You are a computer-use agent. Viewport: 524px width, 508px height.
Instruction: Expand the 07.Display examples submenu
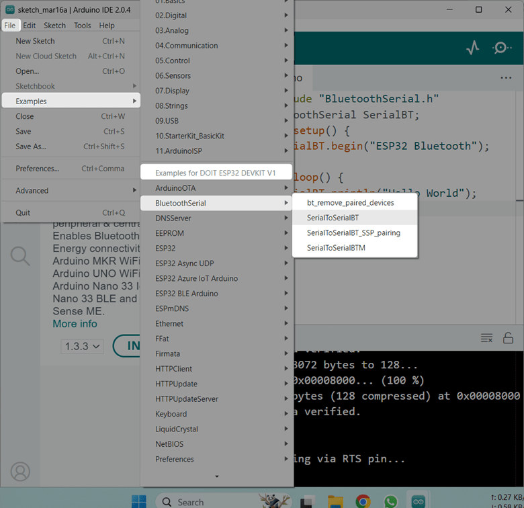coord(216,91)
